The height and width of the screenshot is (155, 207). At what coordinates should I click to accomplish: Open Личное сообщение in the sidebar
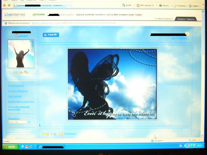[18, 91]
